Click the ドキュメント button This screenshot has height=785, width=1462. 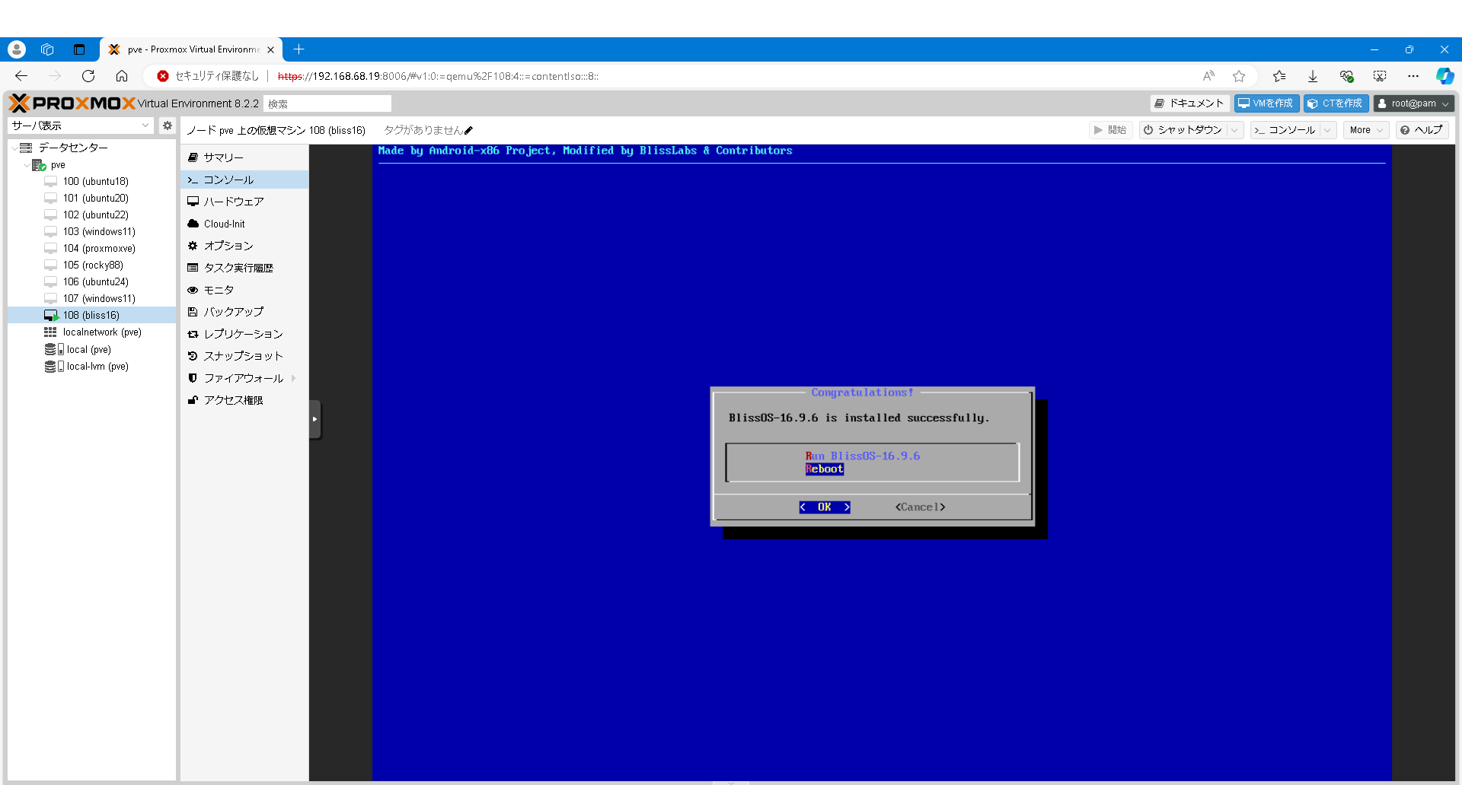1189,103
